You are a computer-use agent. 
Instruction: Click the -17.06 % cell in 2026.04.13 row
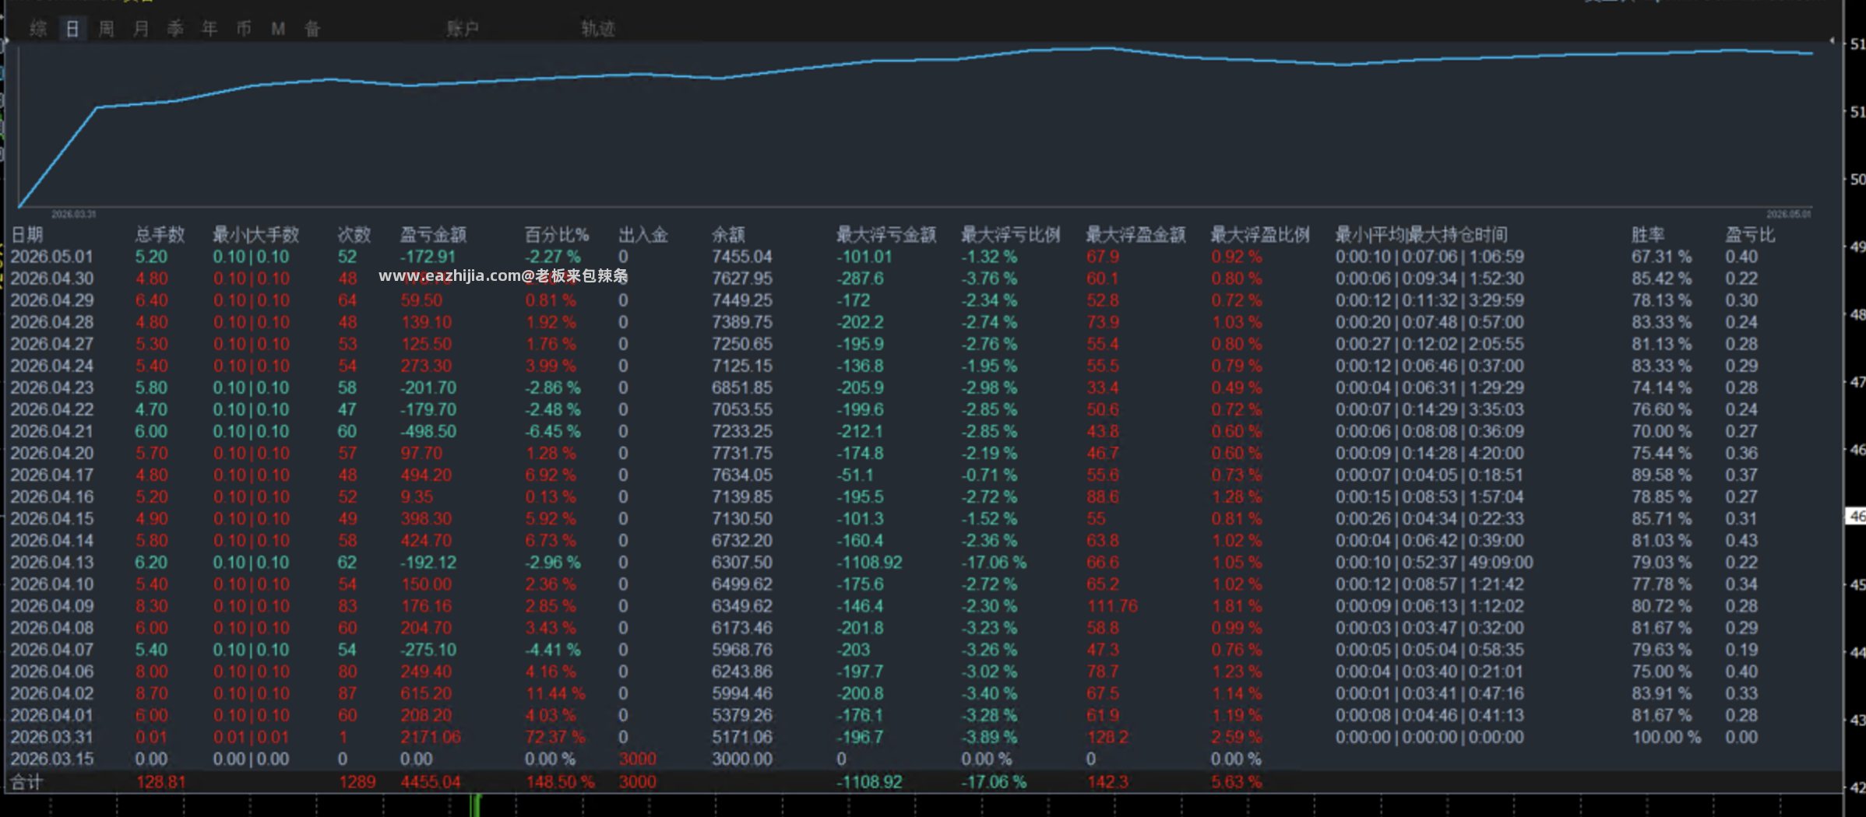coord(993,562)
